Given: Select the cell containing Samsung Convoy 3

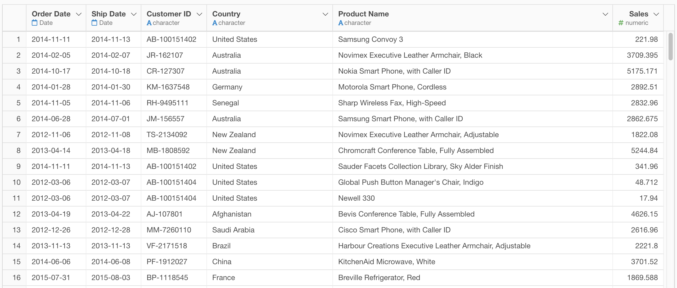Looking at the screenshot, I should [x=370, y=39].
